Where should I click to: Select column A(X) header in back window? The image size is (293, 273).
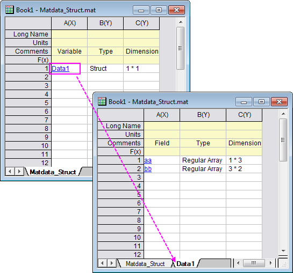(69, 23)
